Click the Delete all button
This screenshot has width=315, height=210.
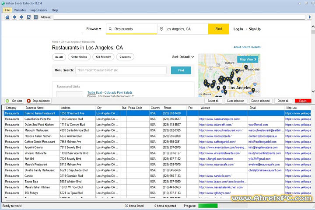click(283, 101)
